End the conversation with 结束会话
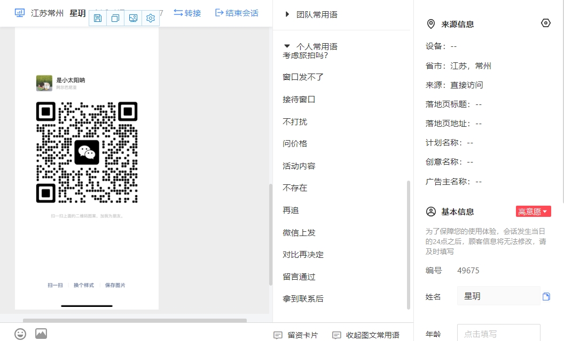Image resolution: width=564 pixels, height=341 pixels. point(237,13)
